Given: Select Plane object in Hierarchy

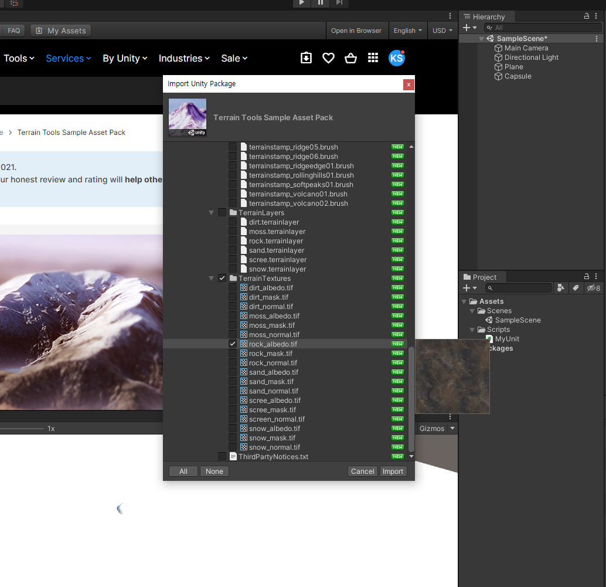Looking at the screenshot, I should tap(513, 66).
